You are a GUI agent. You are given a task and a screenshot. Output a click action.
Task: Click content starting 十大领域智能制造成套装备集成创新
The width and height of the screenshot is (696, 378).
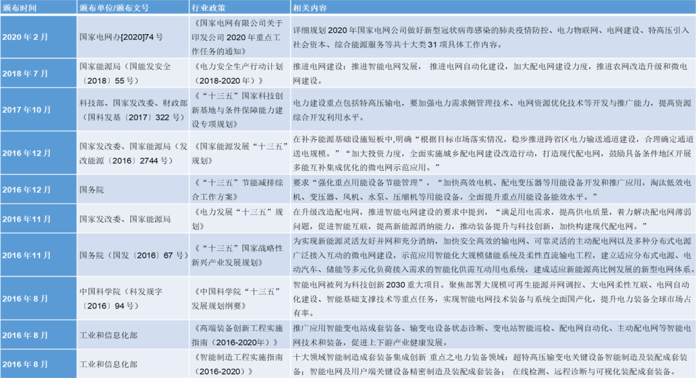pyautogui.click(x=493, y=364)
